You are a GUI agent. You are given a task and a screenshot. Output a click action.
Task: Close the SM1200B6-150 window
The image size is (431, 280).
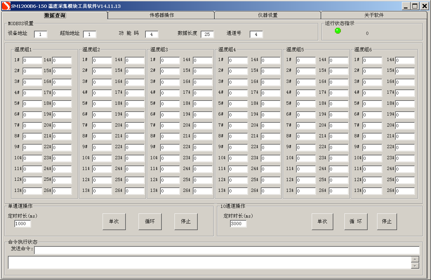click(x=424, y=6)
